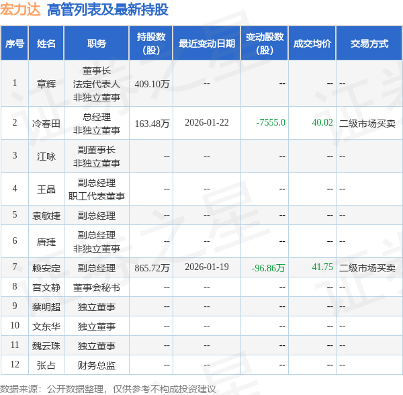Select the 职务 column header
Image resolution: width=403 pixels, height=395 pixels.
96,43
